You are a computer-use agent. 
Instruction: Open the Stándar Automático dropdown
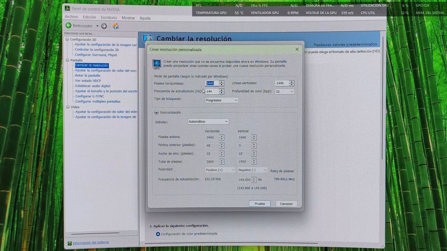pyautogui.click(x=208, y=121)
